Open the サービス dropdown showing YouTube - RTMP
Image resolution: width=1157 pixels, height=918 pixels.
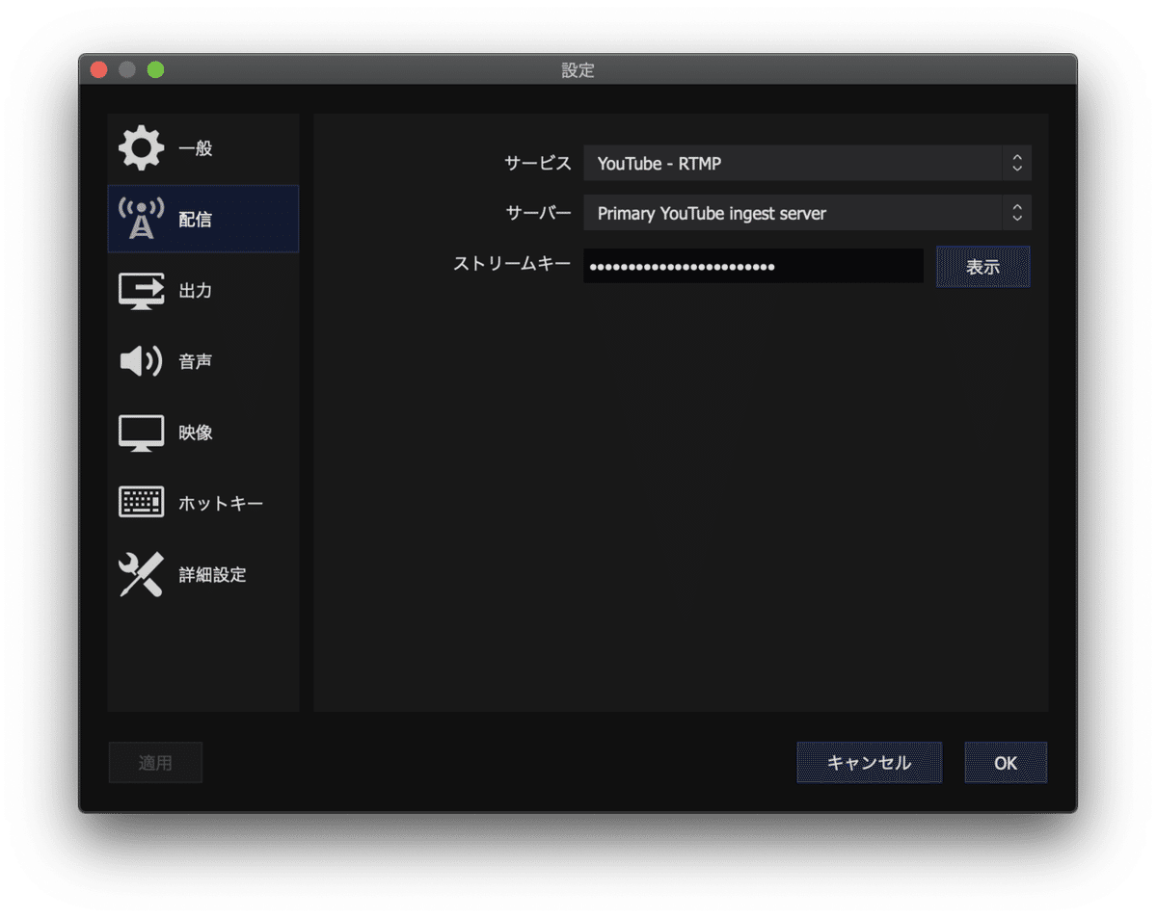click(807, 163)
